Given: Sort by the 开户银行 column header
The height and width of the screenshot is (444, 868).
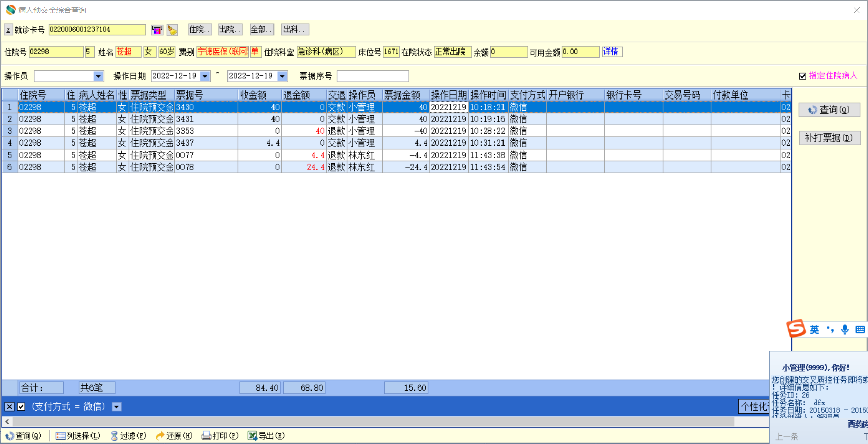Looking at the screenshot, I should 575,95.
